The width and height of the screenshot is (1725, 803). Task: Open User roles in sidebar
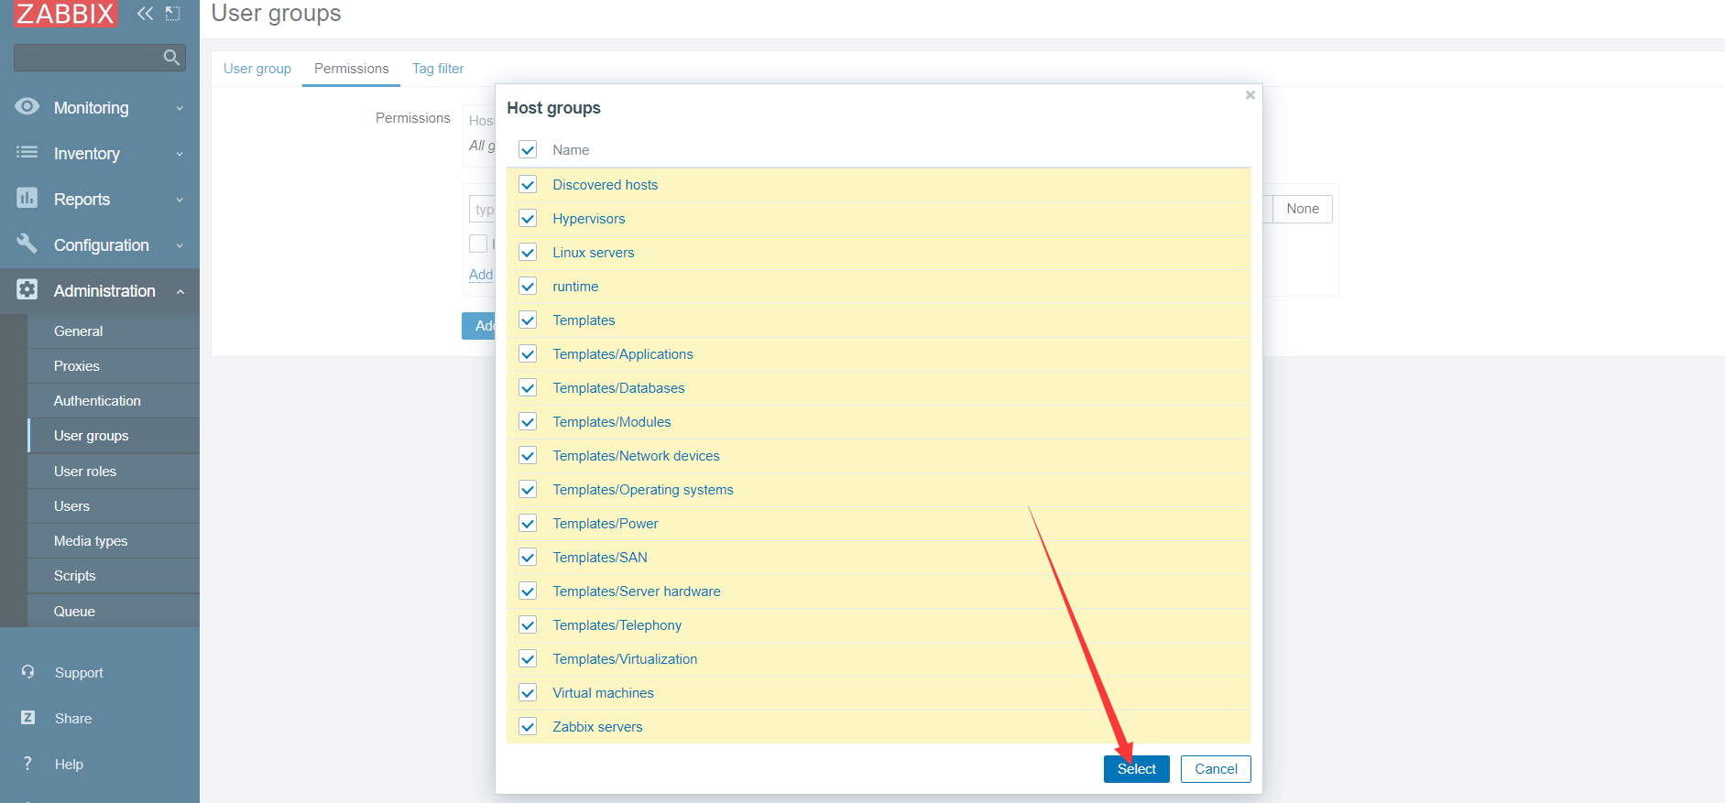click(x=85, y=472)
